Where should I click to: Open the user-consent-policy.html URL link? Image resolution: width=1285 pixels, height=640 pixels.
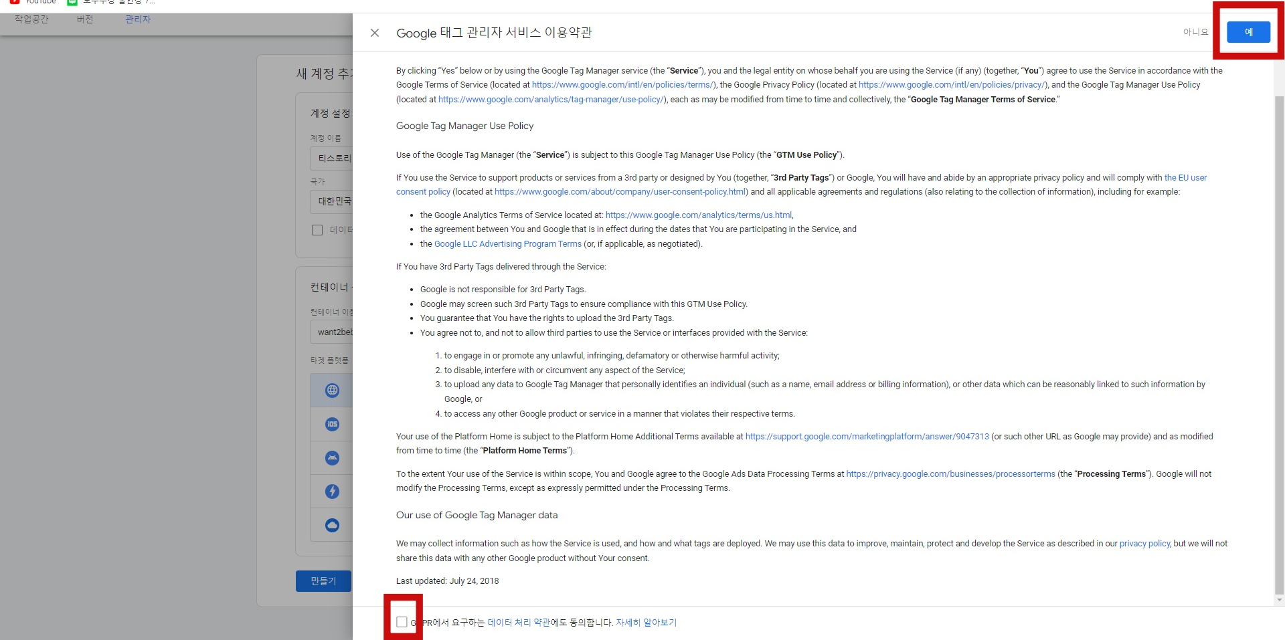point(620,192)
